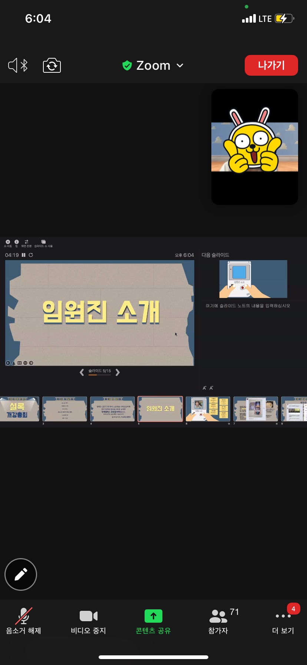This screenshot has height=665, width=307.
Task: Select the 임원진 소개 slide 5 thumbnail
Action: [x=160, y=409]
